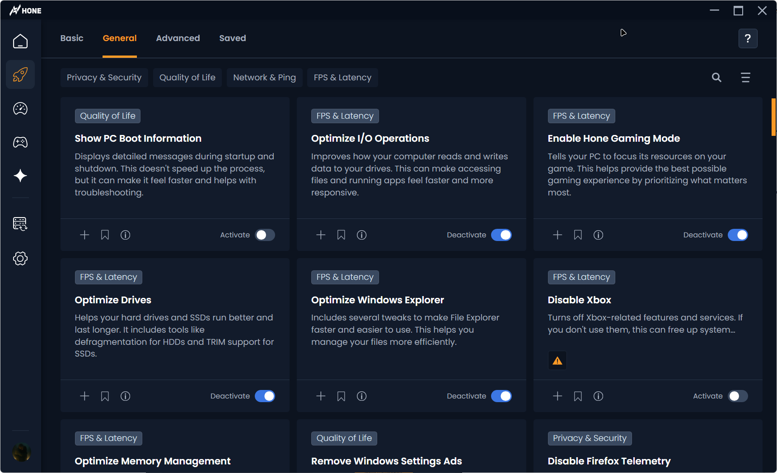Viewport: 777px width, 473px height.
Task: Click the user avatar in sidebar
Action: point(21,452)
